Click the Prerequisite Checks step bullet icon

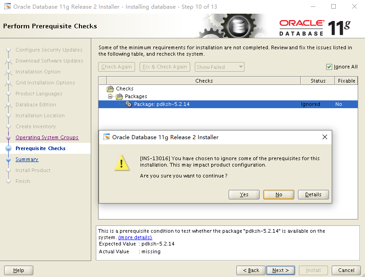(8, 148)
